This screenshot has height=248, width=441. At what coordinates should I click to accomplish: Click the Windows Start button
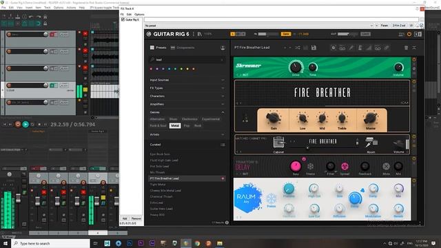coord(6,243)
